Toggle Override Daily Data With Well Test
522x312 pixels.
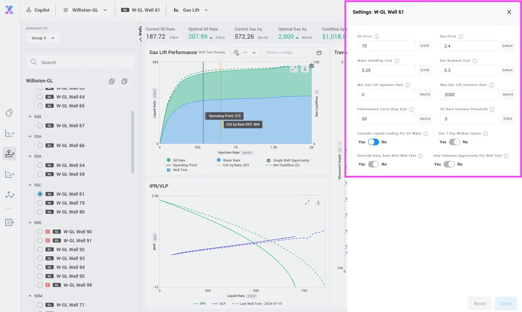coord(373,164)
